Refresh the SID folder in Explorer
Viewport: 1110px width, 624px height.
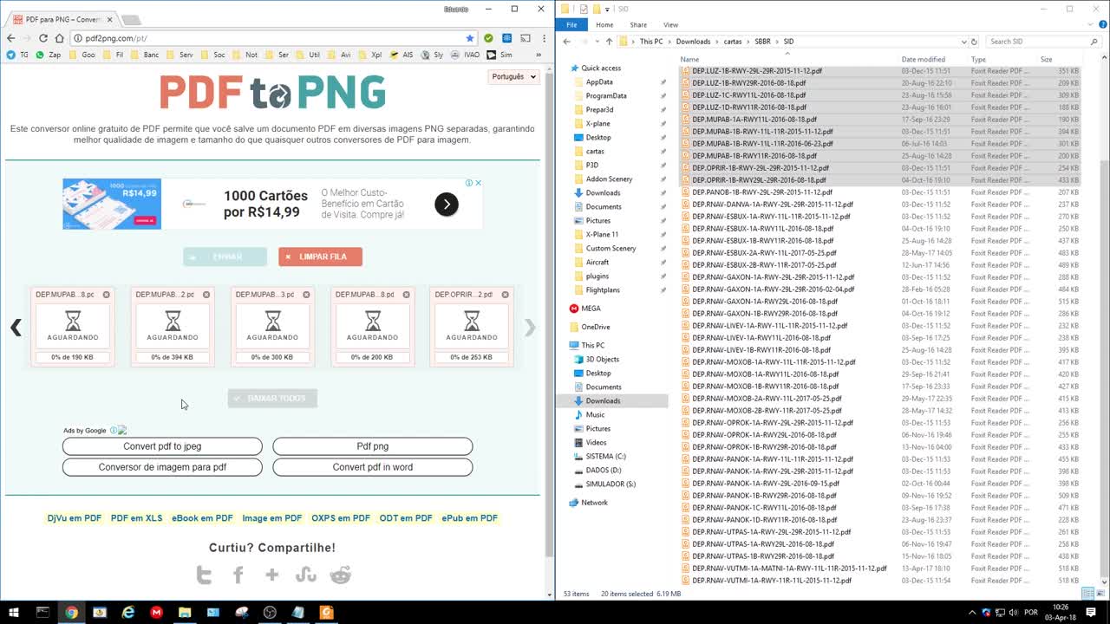pos(974,42)
